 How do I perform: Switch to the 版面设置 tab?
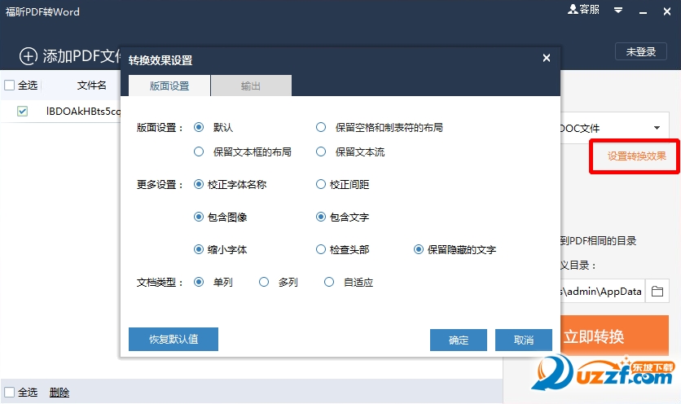coord(169,86)
